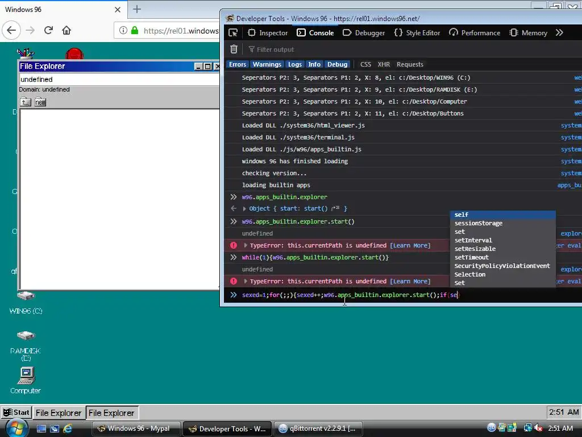Toggle the CSS filter
582x437 pixels.
[x=365, y=64]
